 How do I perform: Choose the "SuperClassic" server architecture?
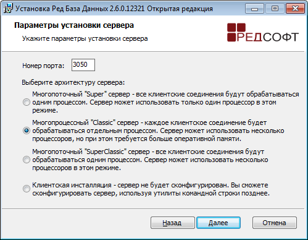coord(27,160)
